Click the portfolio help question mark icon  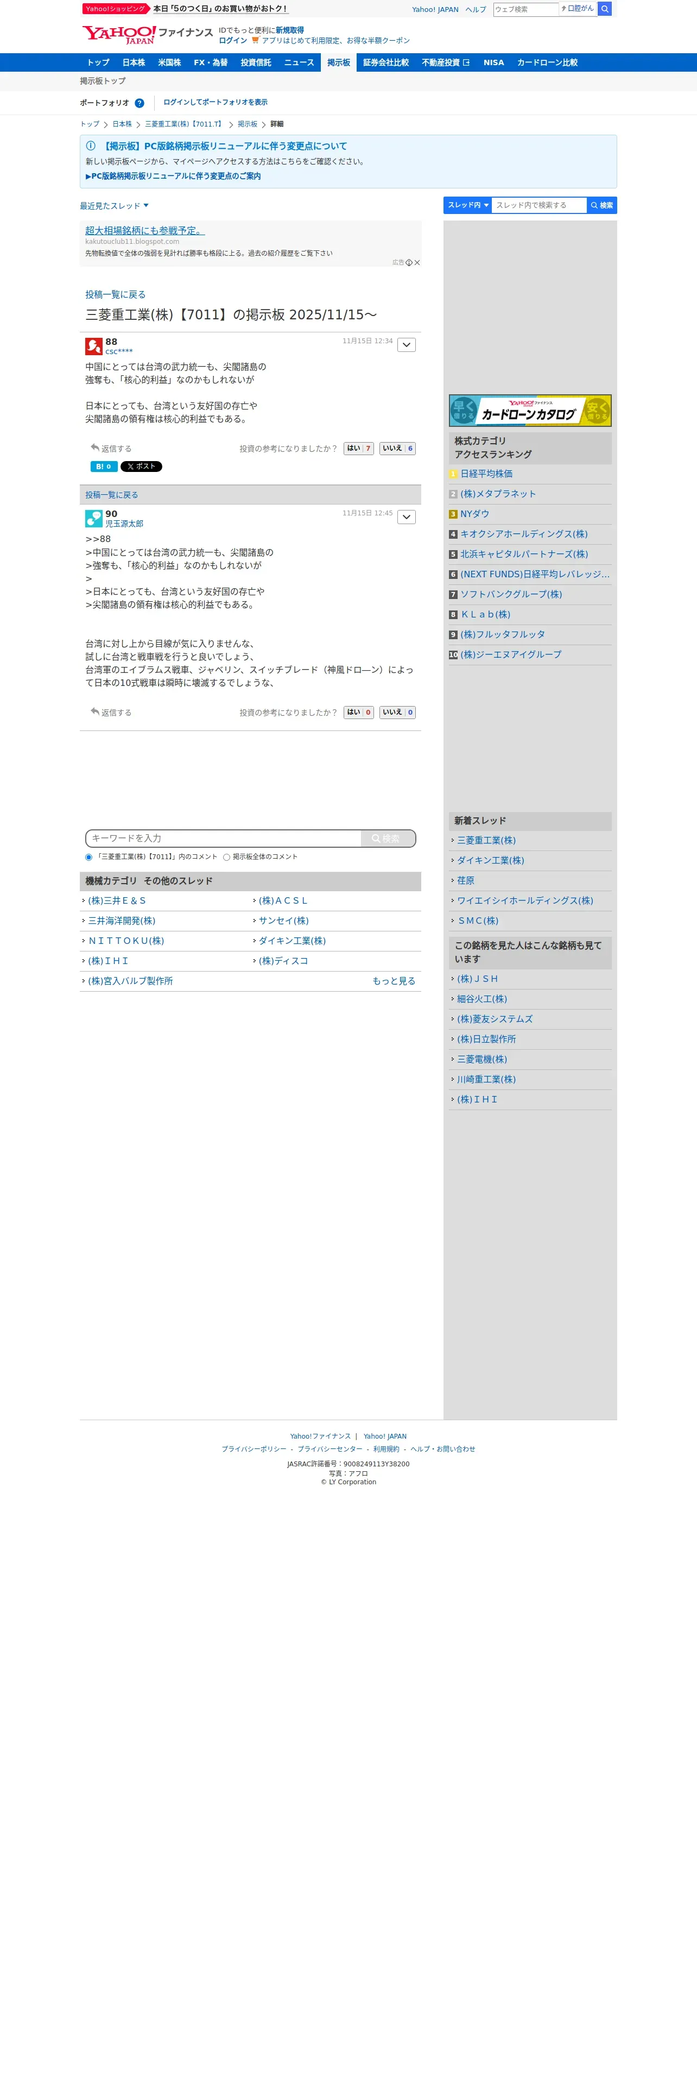(140, 103)
